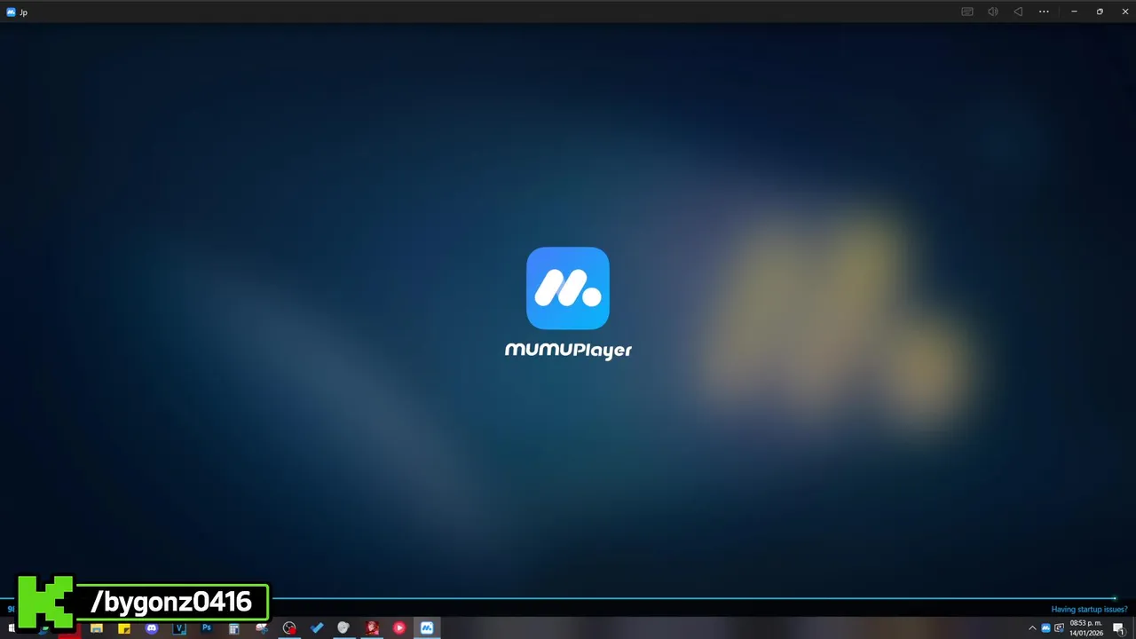Restore down the MuMuPlayer window
Screen dimensions: 1136x639
(1100, 12)
